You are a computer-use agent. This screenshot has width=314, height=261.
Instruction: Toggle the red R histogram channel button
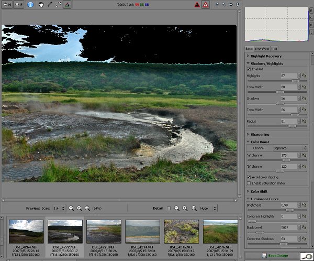click(x=311, y=11)
